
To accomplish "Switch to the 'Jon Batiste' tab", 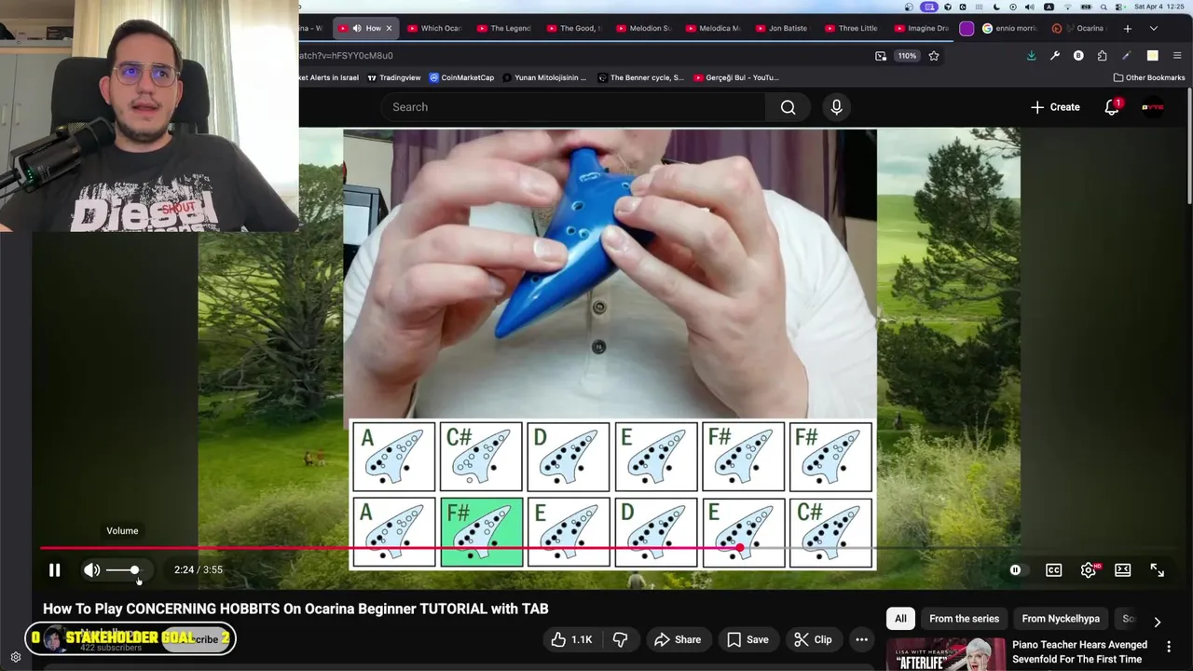I will click(781, 28).
